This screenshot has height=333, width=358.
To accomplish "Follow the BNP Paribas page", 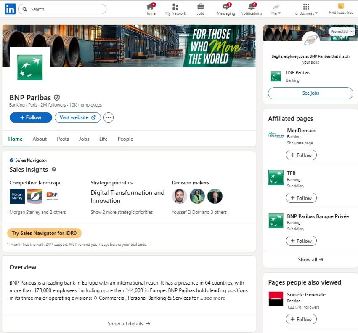I will pos(31,117).
